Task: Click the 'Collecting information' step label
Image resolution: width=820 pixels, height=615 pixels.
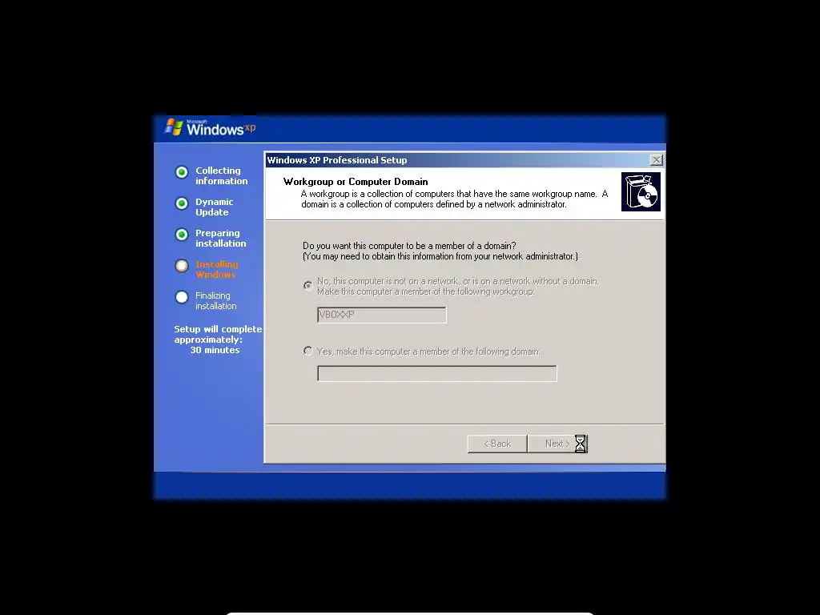Action: coord(221,175)
